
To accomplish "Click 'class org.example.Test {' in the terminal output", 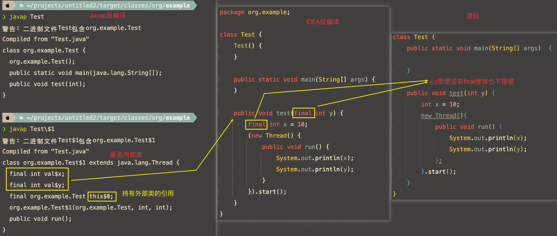I will [x=44, y=51].
